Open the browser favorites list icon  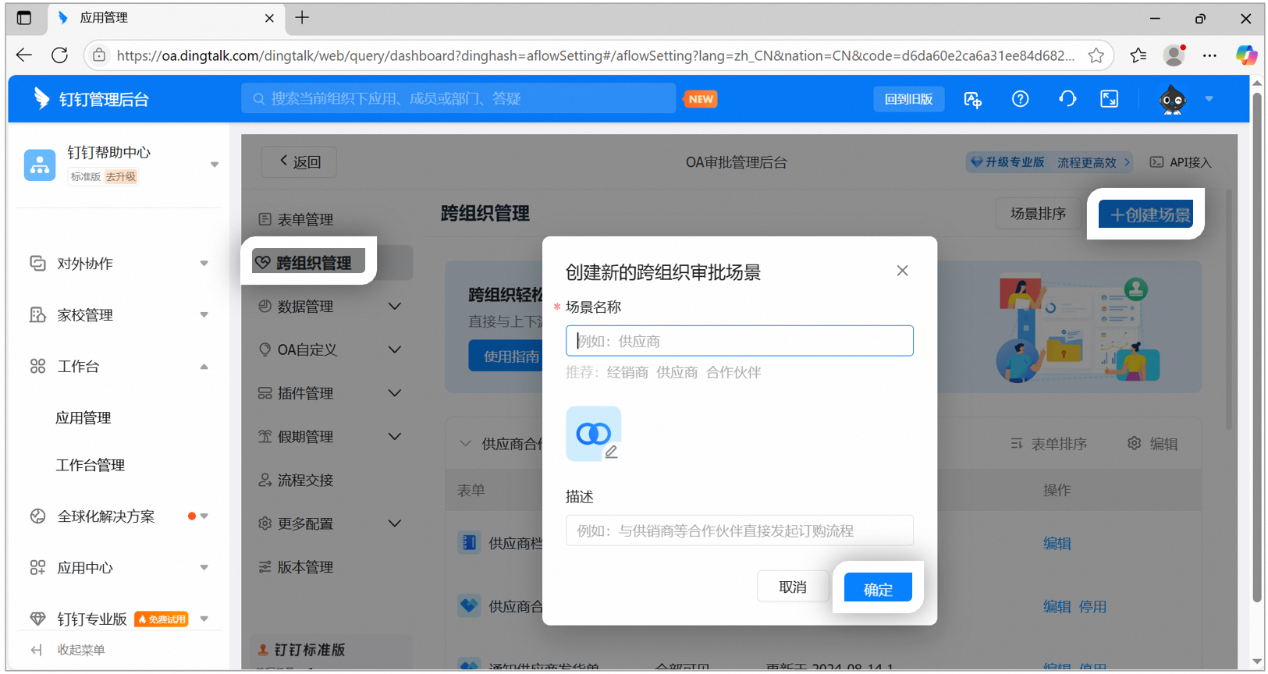tap(1138, 55)
